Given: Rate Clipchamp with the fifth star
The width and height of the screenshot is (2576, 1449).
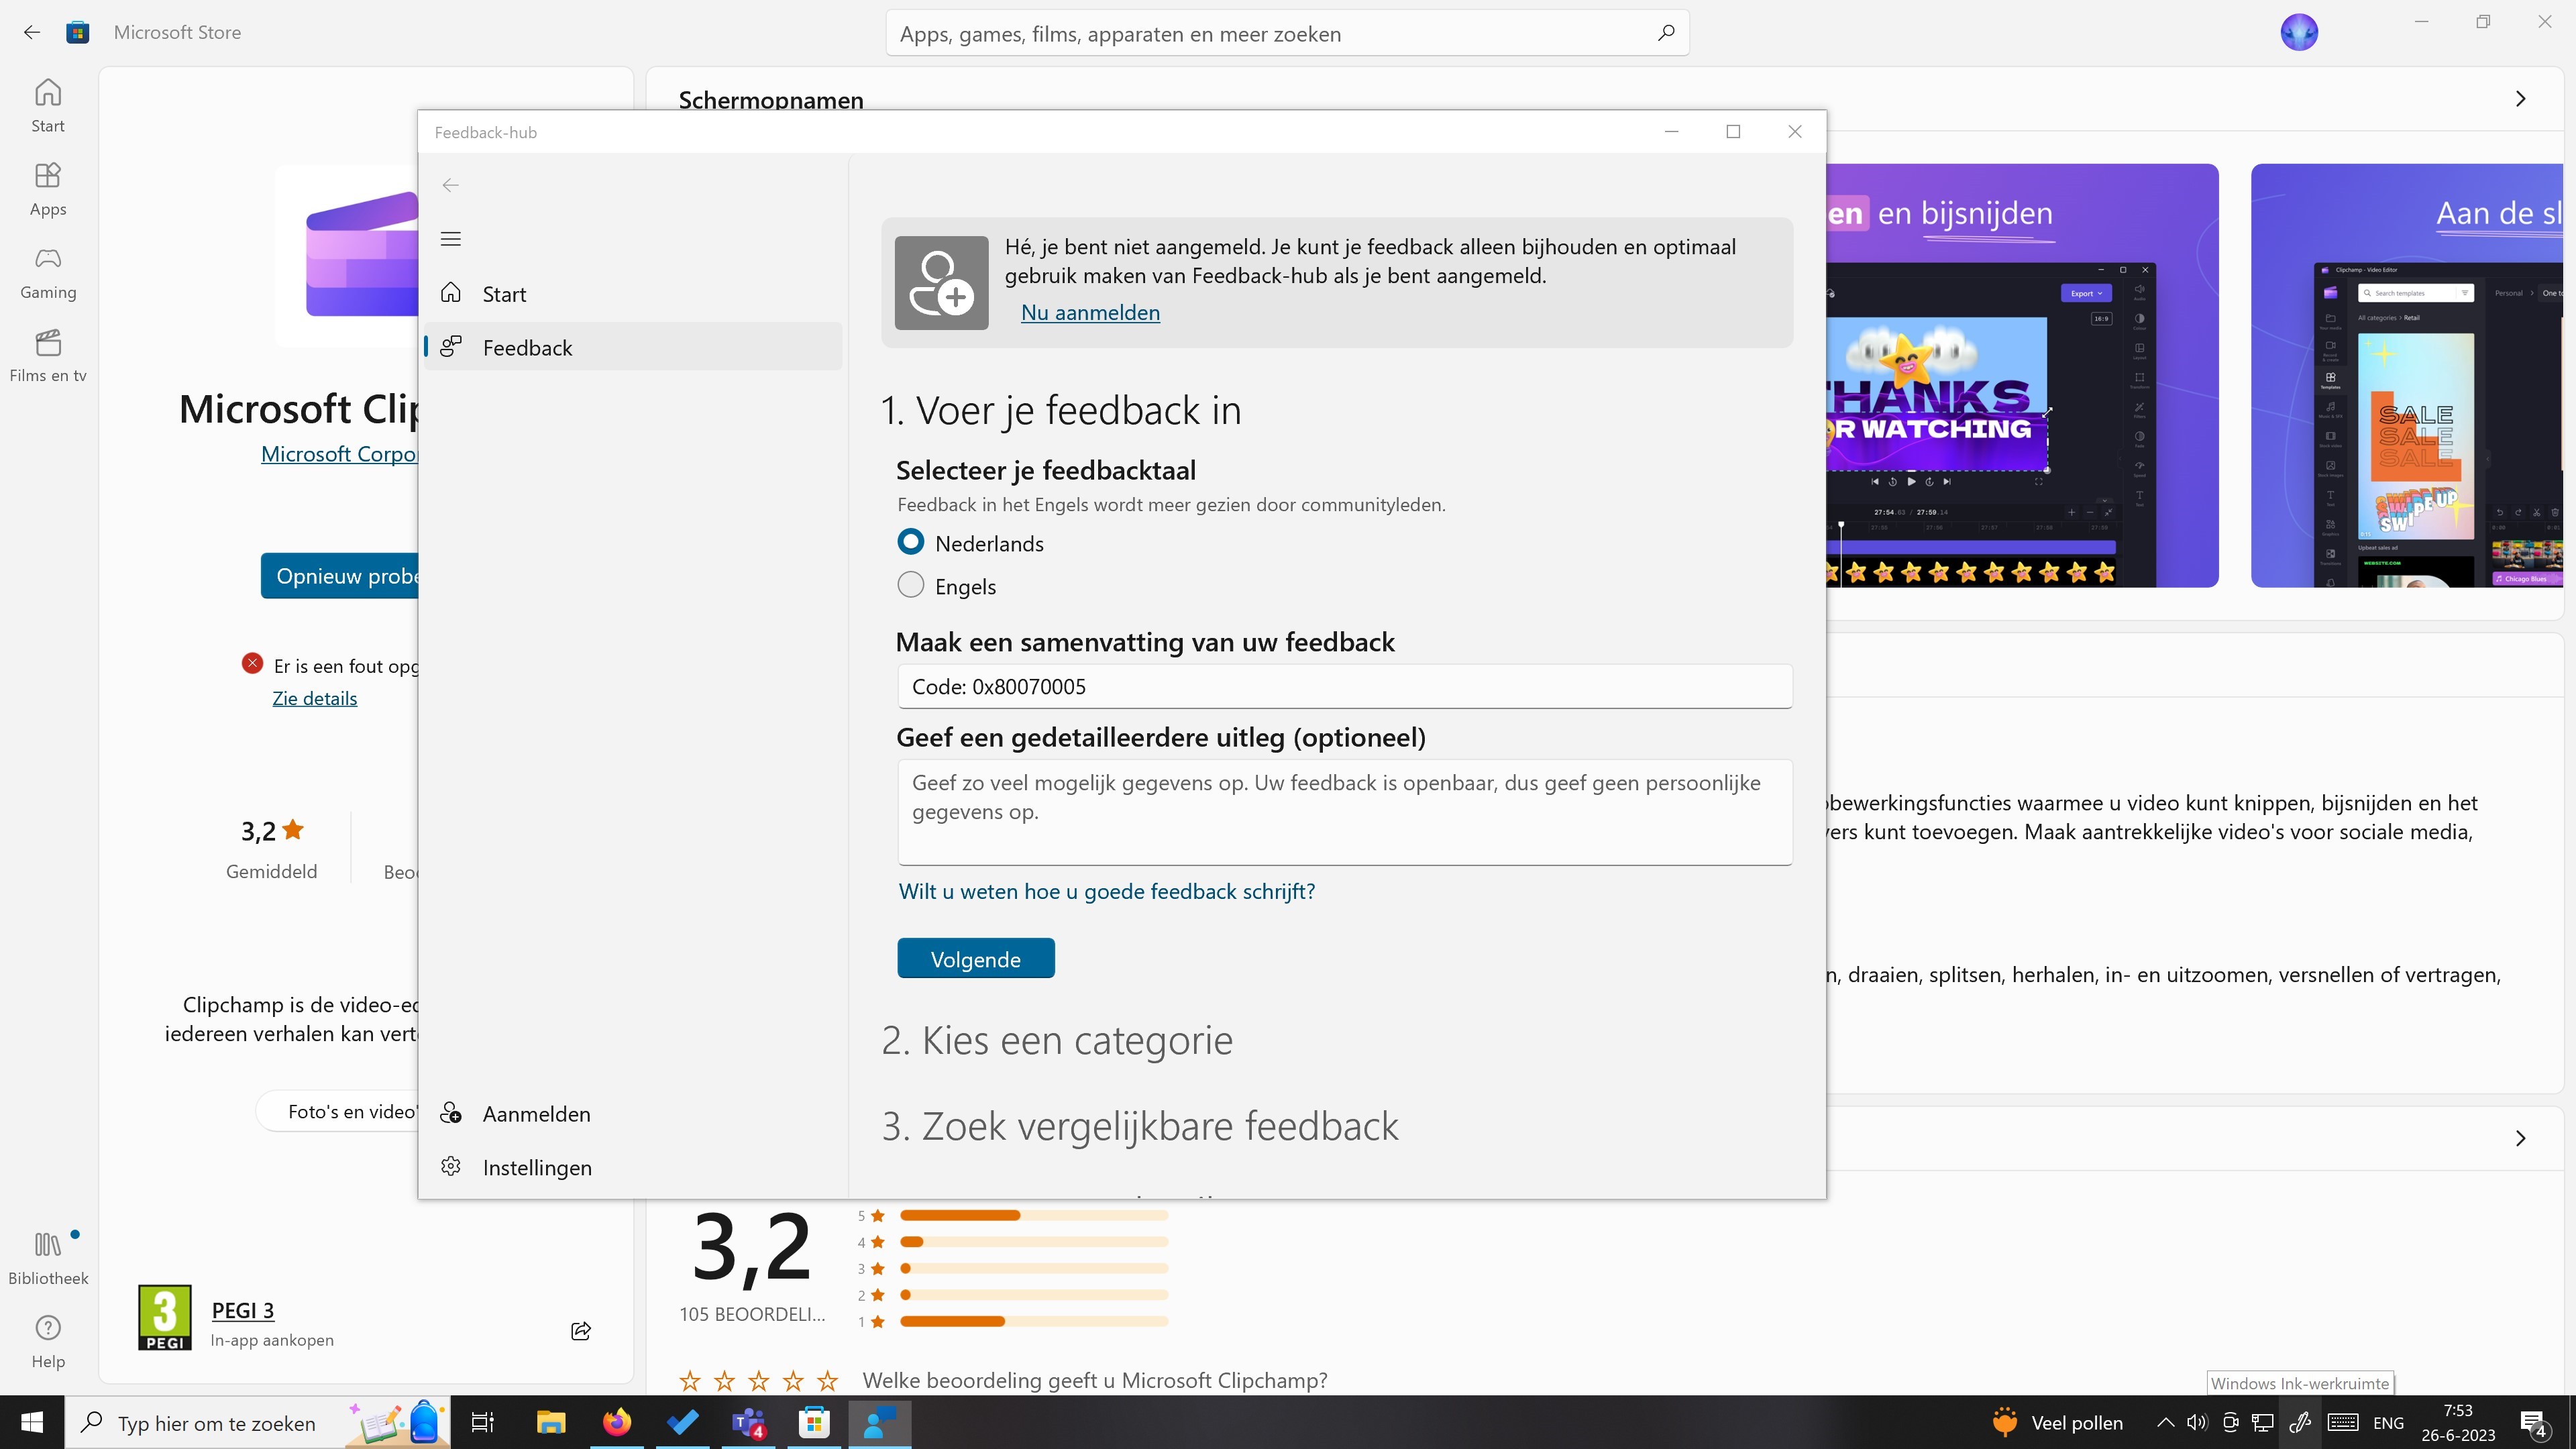Looking at the screenshot, I should pos(828,1381).
